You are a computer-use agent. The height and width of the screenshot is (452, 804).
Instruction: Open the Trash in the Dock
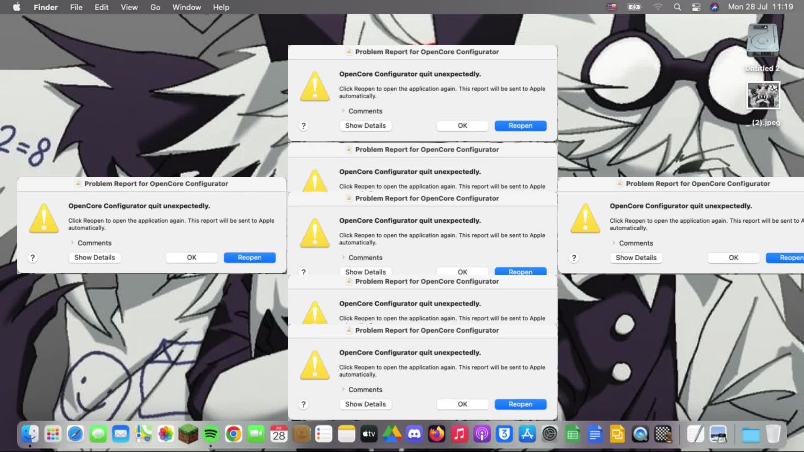tap(773, 434)
